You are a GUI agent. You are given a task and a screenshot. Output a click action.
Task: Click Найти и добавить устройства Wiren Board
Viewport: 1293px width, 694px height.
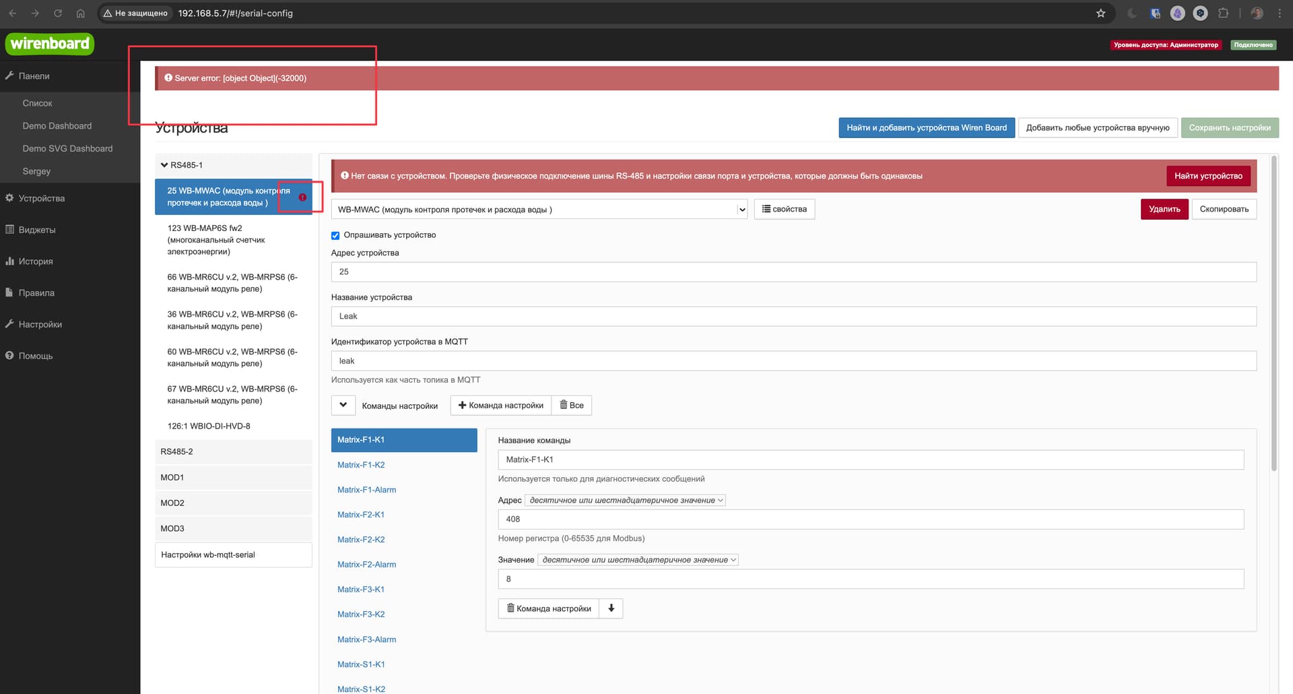coord(927,127)
